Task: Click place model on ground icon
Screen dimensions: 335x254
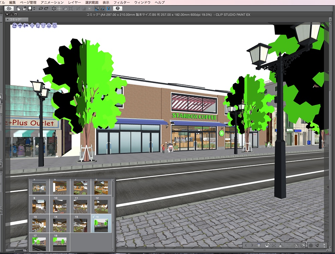Action: click(281, 245)
